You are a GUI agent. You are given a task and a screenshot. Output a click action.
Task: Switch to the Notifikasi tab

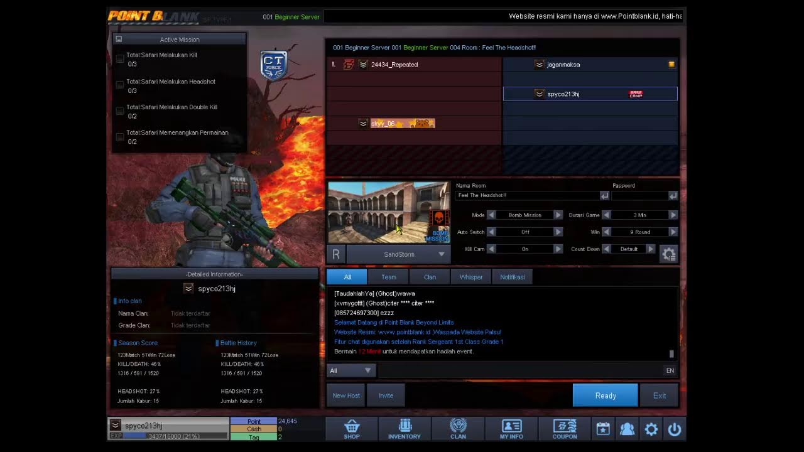(513, 277)
